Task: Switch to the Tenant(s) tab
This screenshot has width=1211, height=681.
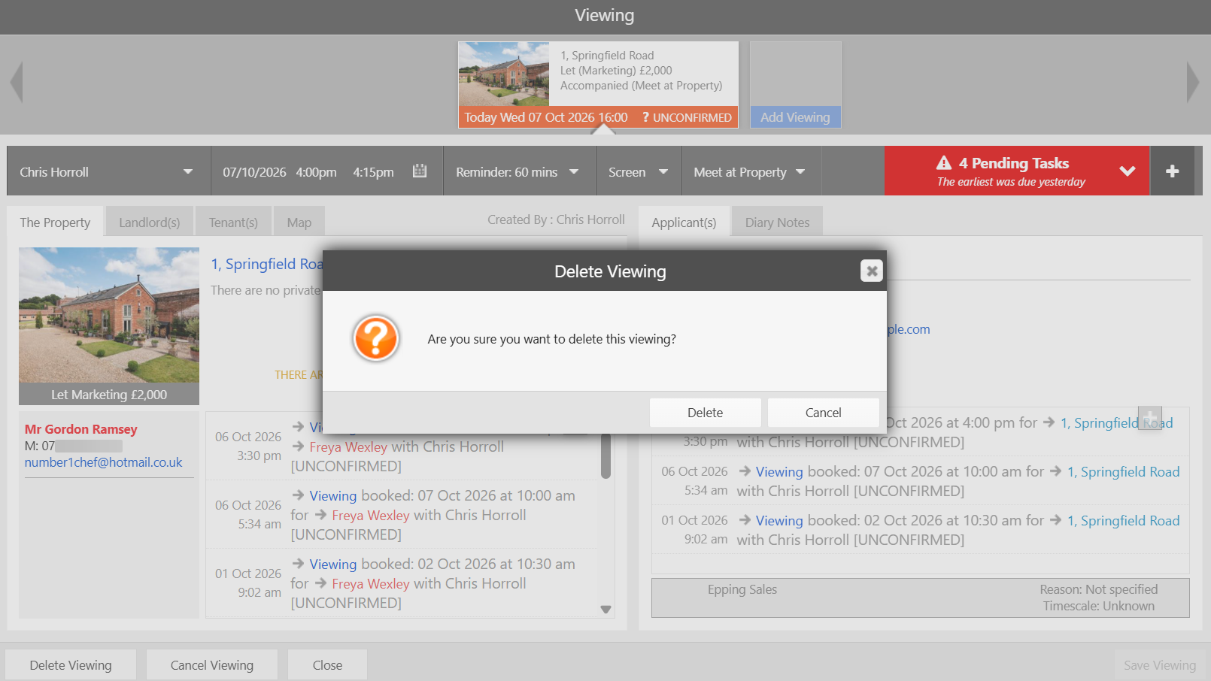Action: click(233, 222)
